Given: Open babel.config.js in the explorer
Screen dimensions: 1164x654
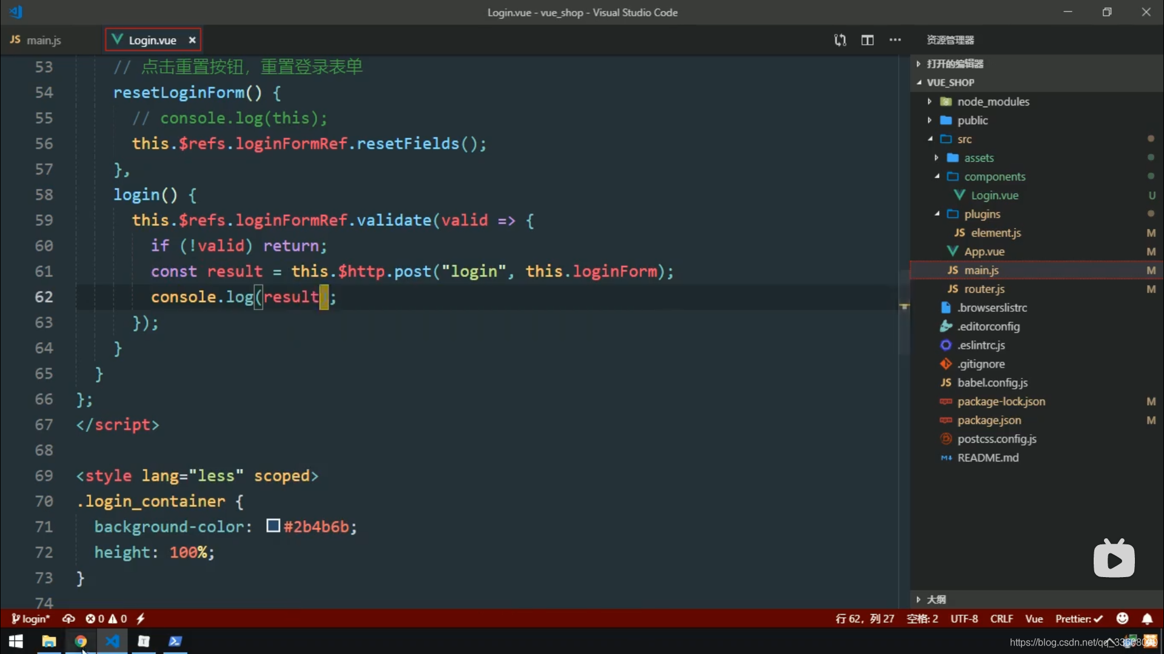Looking at the screenshot, I should [x=992, y=383].
